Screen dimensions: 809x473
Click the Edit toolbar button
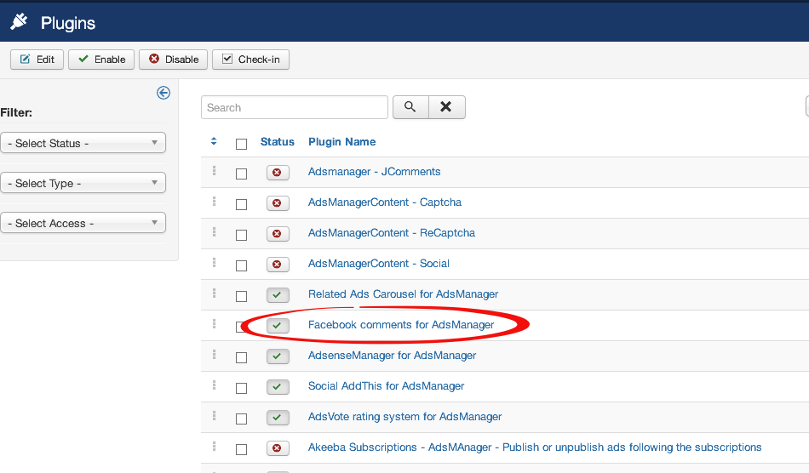tap(37, 60)
